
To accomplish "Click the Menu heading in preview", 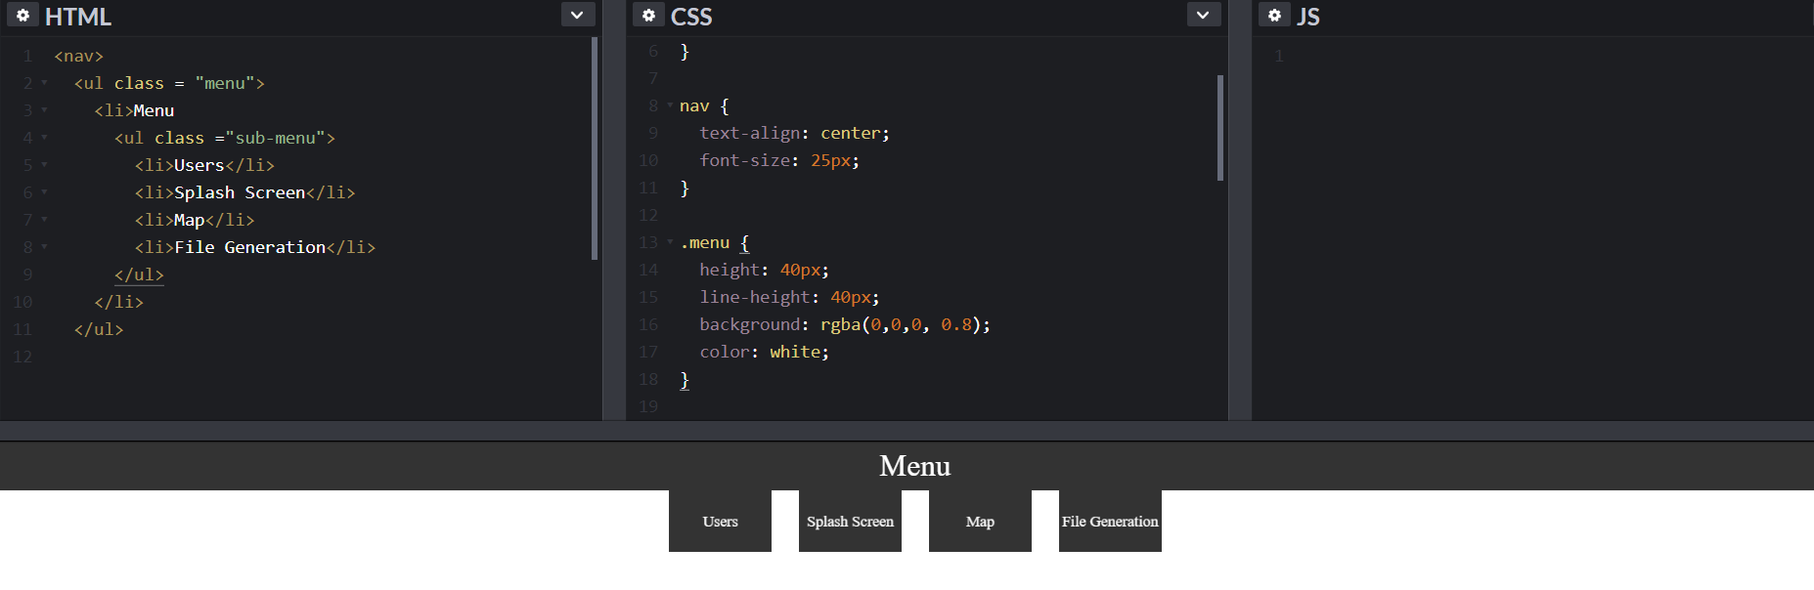I will (914, 466).
